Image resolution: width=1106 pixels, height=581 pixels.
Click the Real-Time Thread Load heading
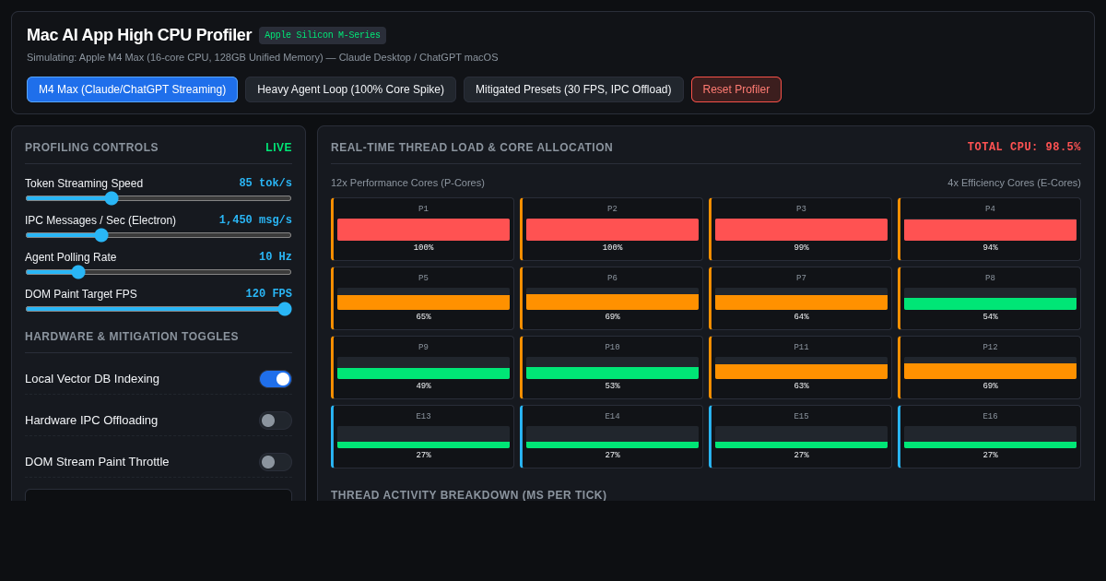click(x=472, y=148)
